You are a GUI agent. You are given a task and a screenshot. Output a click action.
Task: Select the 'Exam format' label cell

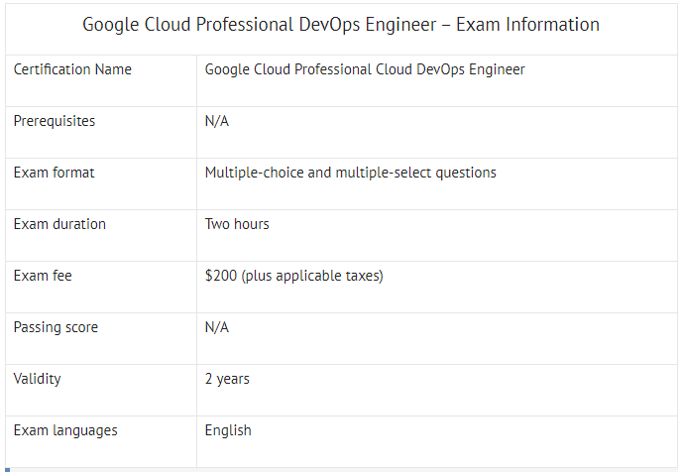[x=54, y=173]
